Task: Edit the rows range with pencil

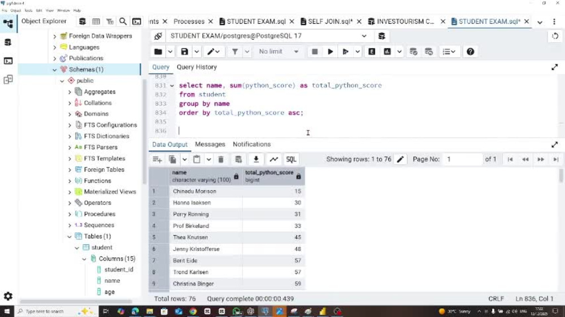Action: click(400, 160)
